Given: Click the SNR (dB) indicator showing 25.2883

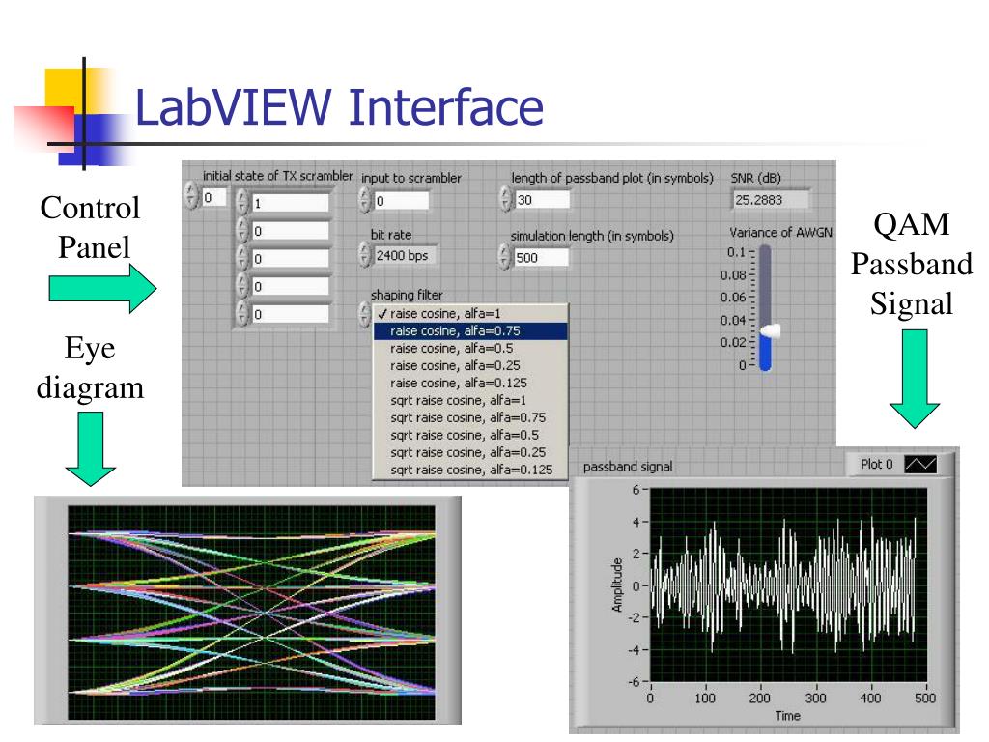Looking at the screenshot, I should pyautogui.click(x=770, y=200).
